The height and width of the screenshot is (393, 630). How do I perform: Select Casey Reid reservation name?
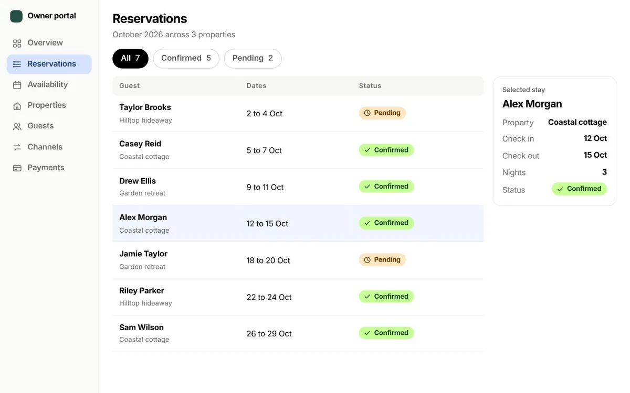[140, 144]
